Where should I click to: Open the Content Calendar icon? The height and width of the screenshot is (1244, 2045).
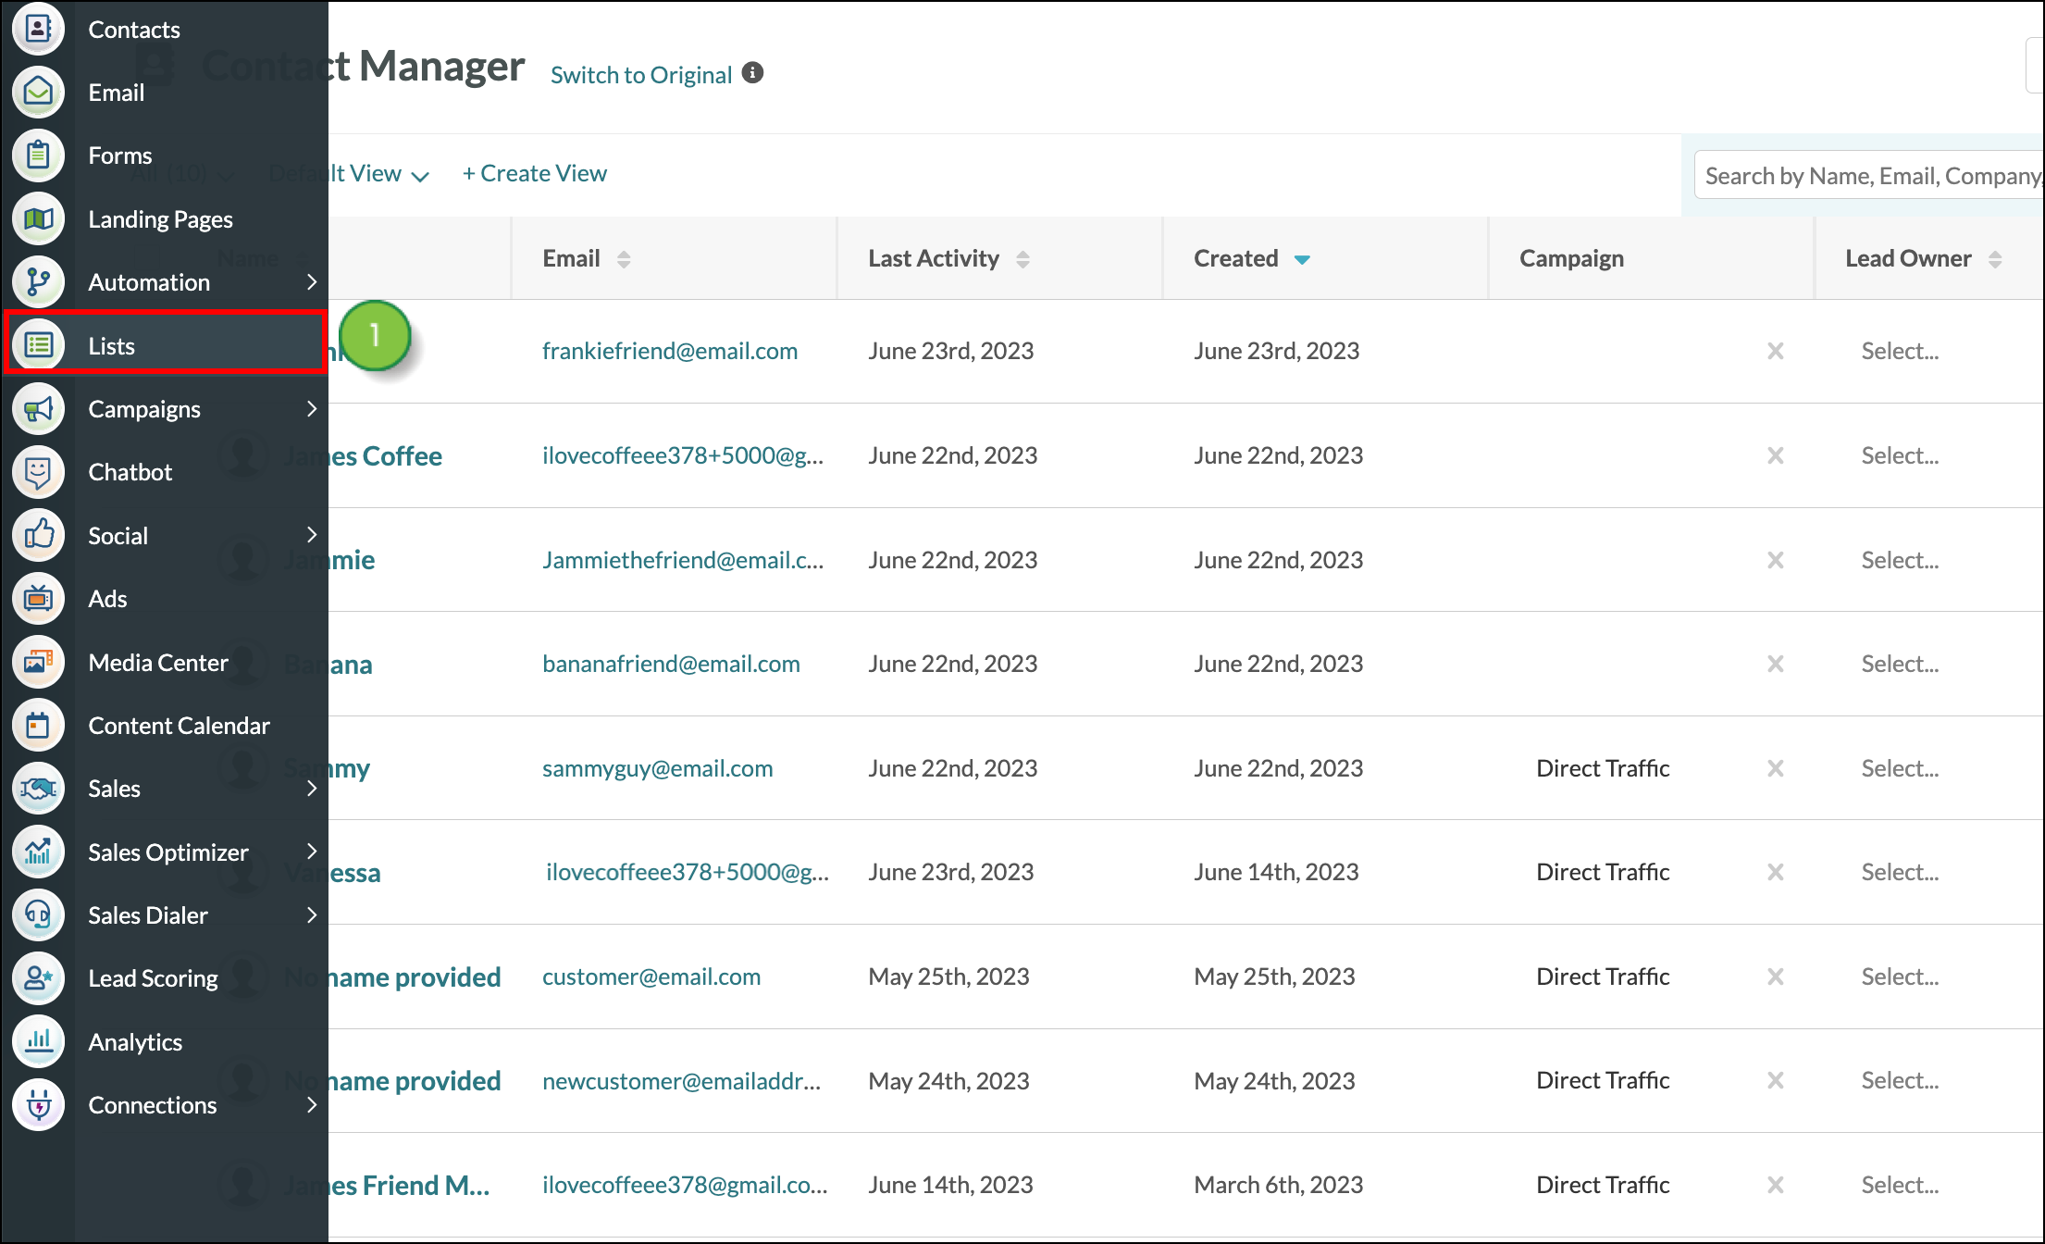(x=38, y=725)
